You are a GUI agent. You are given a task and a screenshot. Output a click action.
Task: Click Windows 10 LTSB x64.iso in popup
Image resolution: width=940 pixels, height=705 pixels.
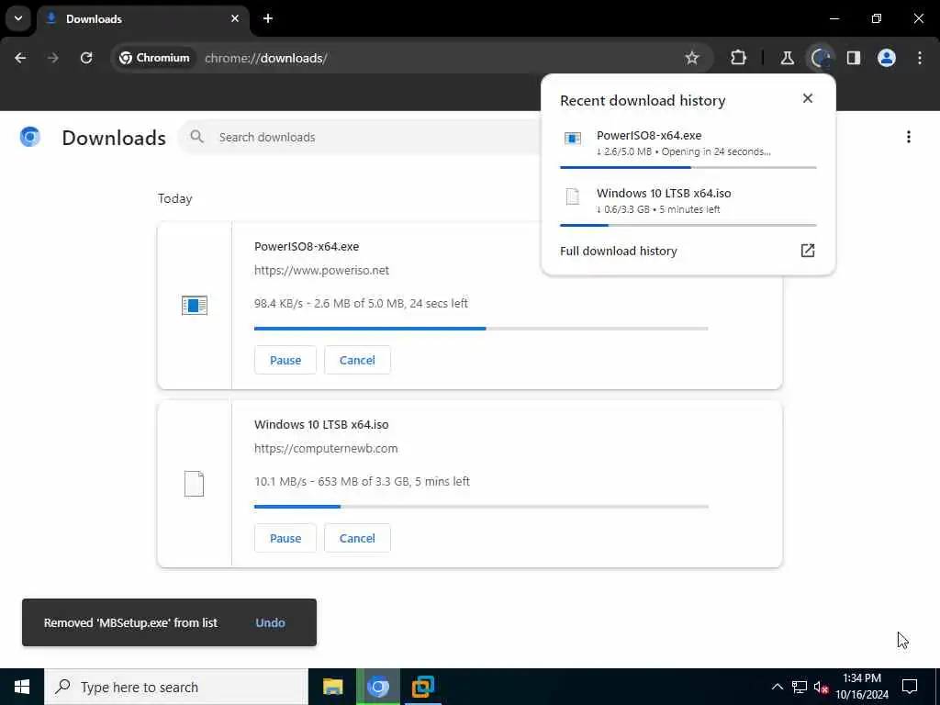(x=664, y=193)
